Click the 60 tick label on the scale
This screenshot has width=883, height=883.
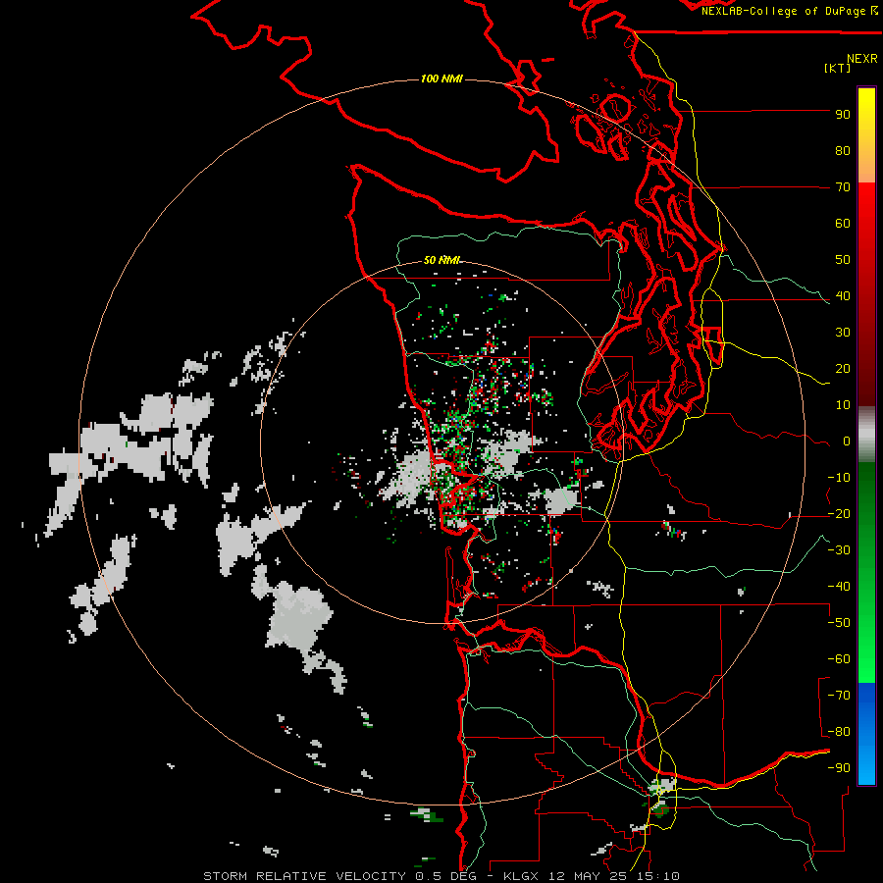843,224
